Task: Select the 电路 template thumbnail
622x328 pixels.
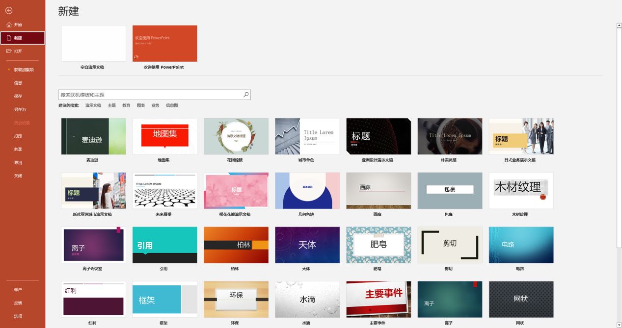Action: [x=521, y=245]
